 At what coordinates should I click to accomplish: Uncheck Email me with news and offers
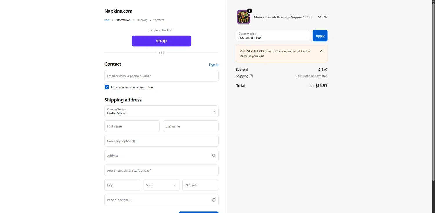107,87
